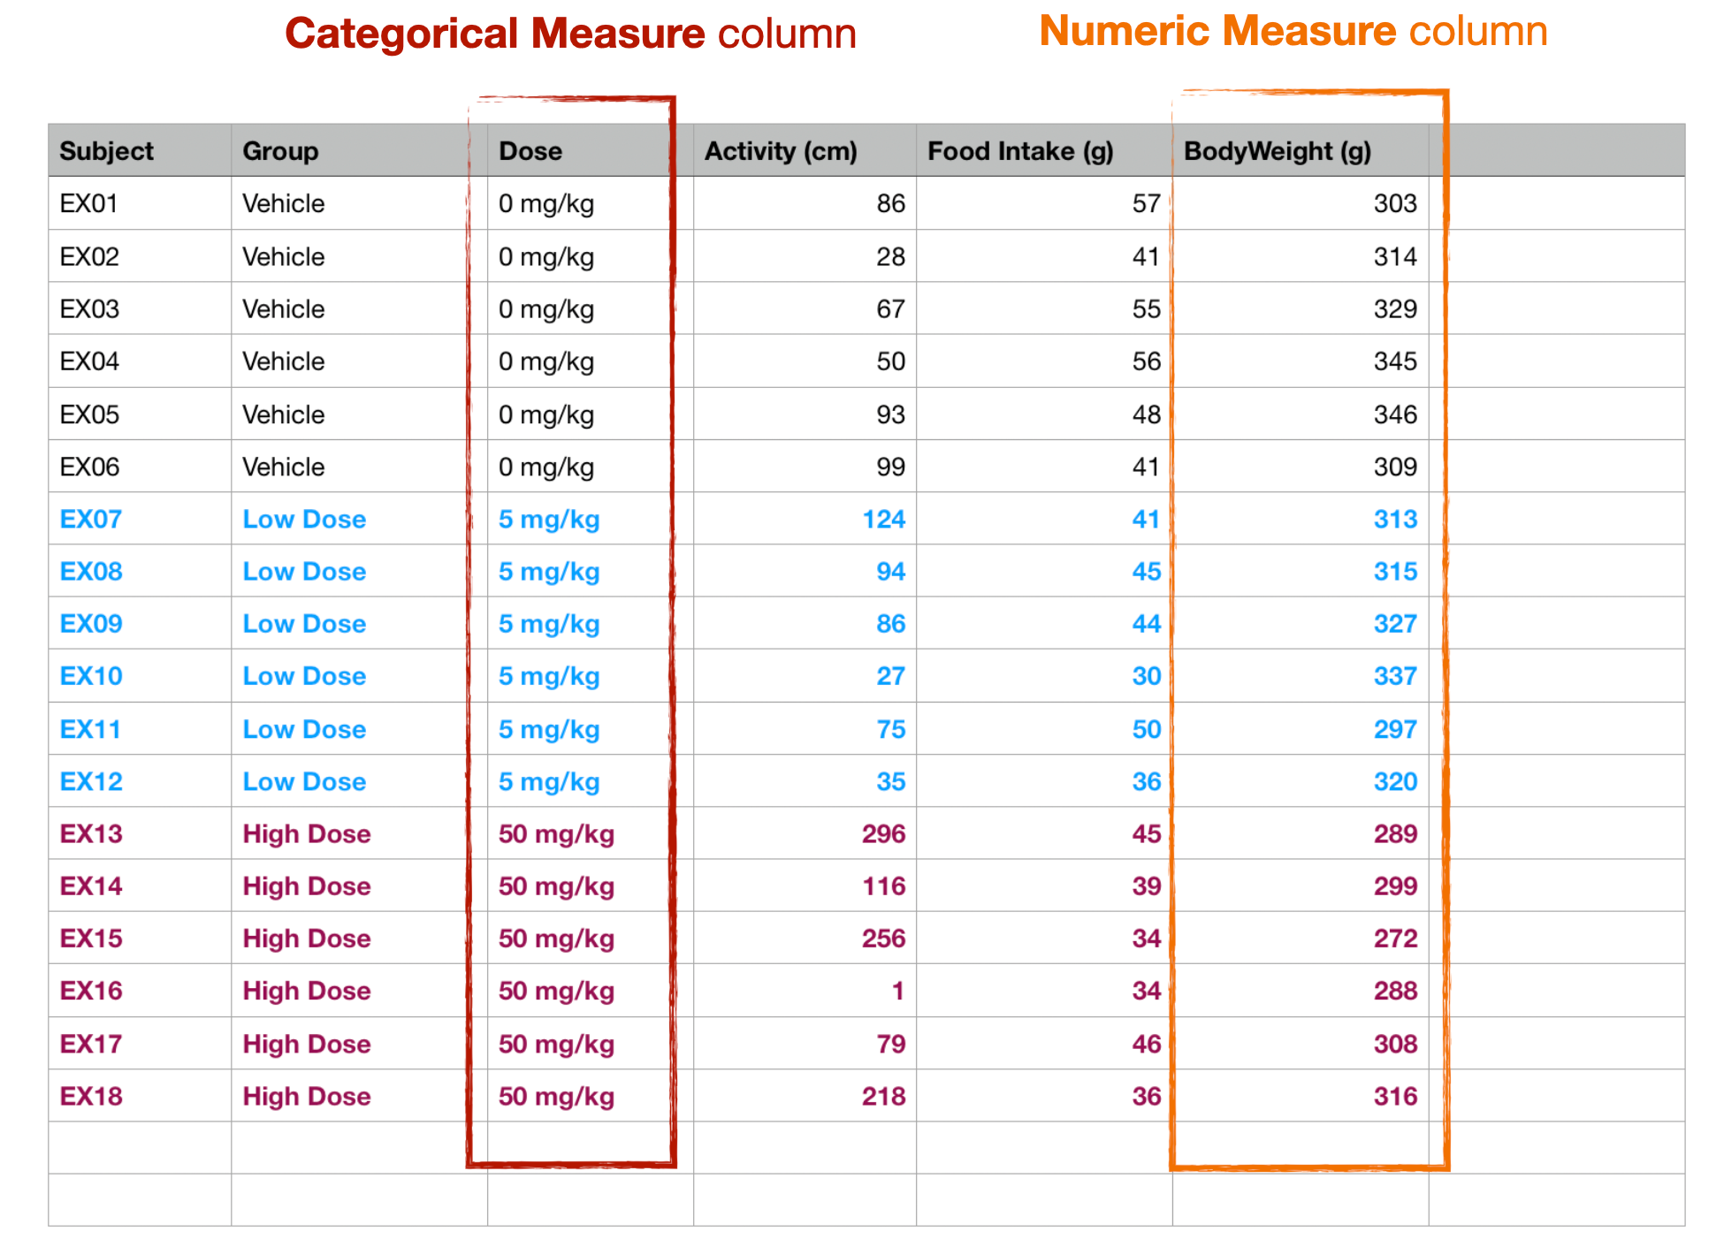Select subject cell EX11
This screenshot has width=1724, height=1239.
coord(140,728)
